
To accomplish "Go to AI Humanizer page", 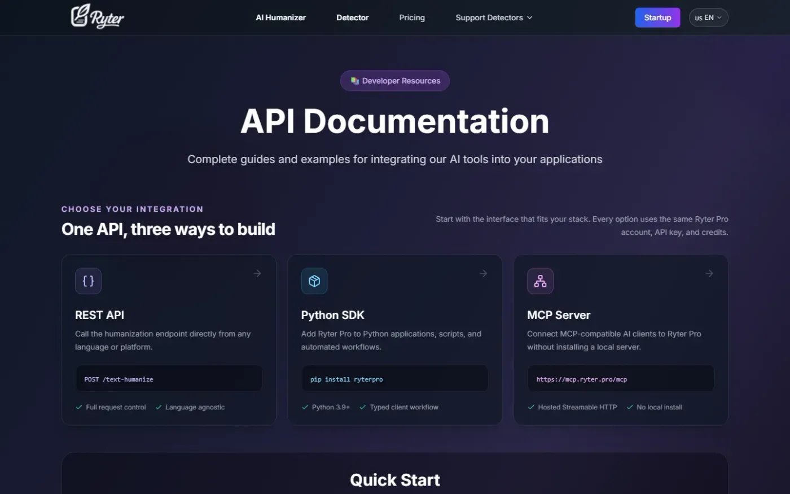I will coord(280,18).
